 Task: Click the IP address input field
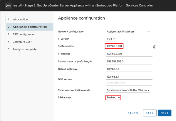[129, 54]
